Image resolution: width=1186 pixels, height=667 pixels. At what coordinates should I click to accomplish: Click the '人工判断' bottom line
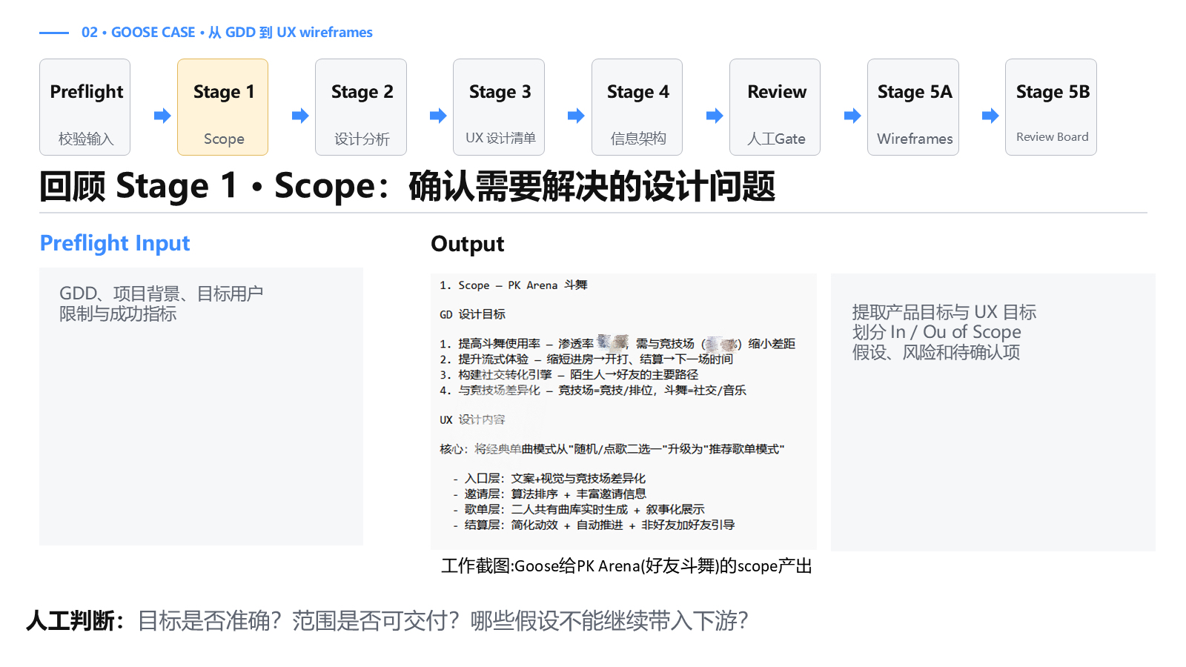(x=387, y=621)
